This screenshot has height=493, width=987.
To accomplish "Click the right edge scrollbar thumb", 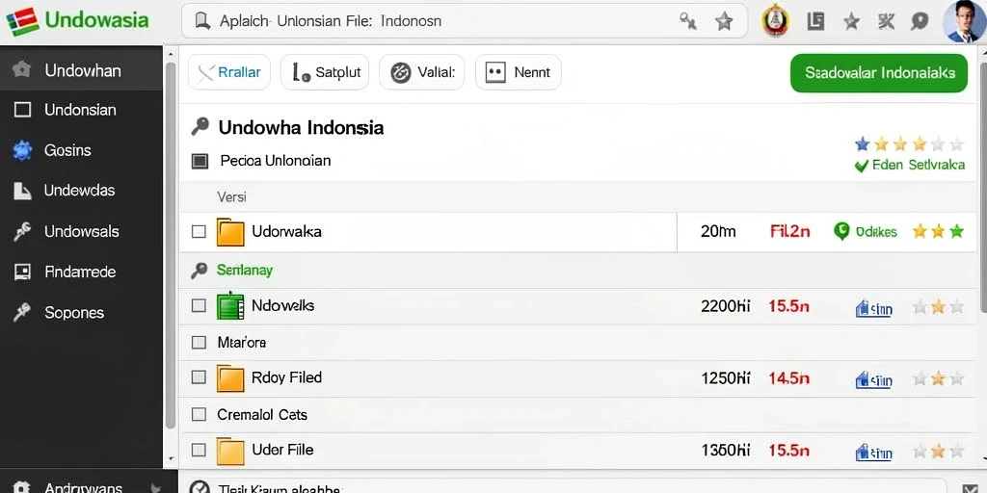I will click(x=983, y=189).
